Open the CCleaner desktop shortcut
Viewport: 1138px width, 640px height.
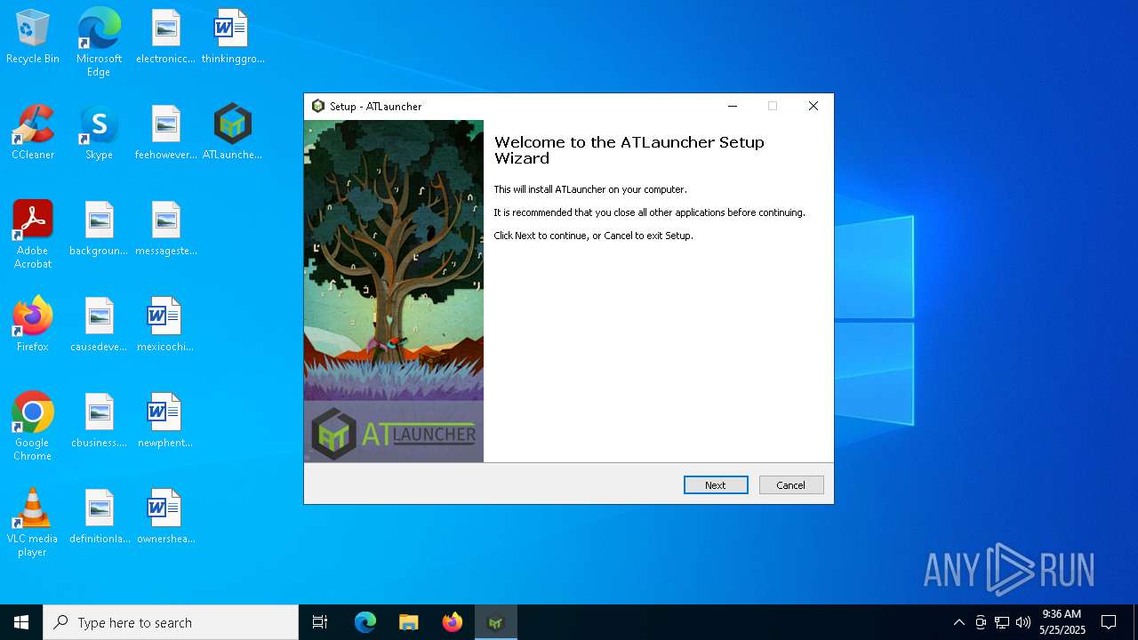coord(33,133)
